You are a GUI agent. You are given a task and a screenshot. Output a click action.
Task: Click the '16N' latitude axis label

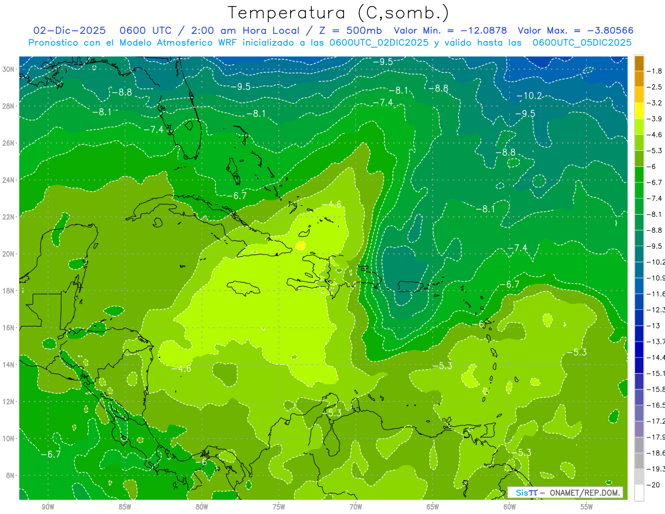[9, 328]
